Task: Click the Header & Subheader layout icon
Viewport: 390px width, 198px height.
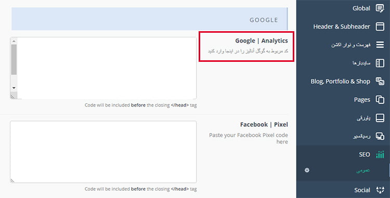Action: click(x=380, y=27)
